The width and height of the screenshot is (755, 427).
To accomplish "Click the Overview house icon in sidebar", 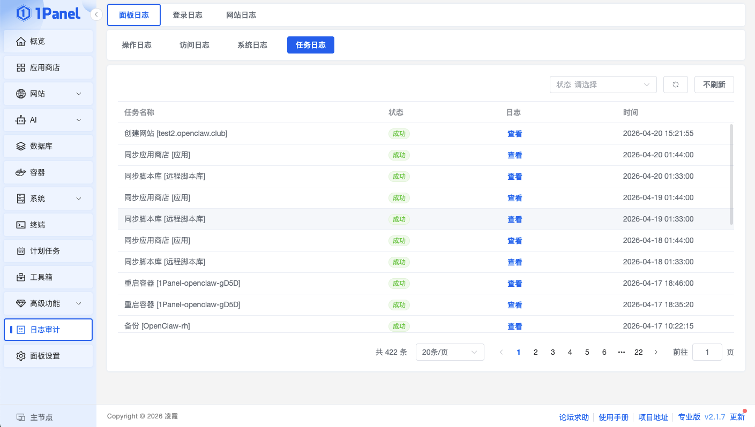I will click(x=21, y=41).
